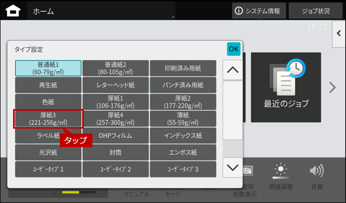Open システム情報 info button
Image resolution: width=346 pixels, height=203 pixels.
pyautogui.click(x=259, y=11)
